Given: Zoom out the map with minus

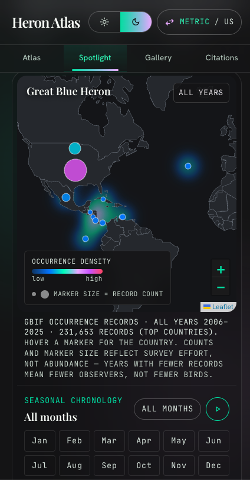Looking at the screenshot, I should (221, 287).
